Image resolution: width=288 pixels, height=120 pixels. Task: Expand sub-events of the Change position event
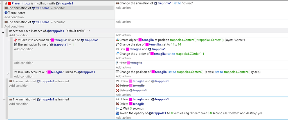(x=8, y=74)
